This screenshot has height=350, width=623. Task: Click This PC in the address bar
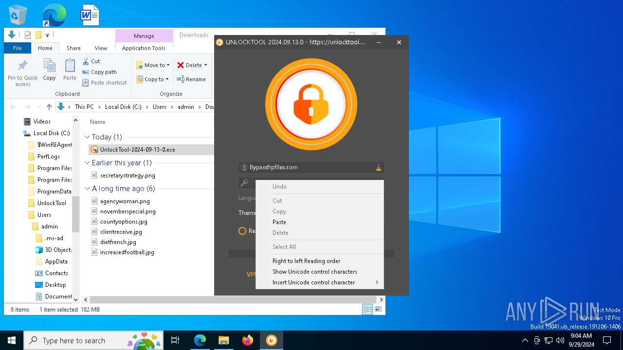pyautogui.click(x=84, y=107)
